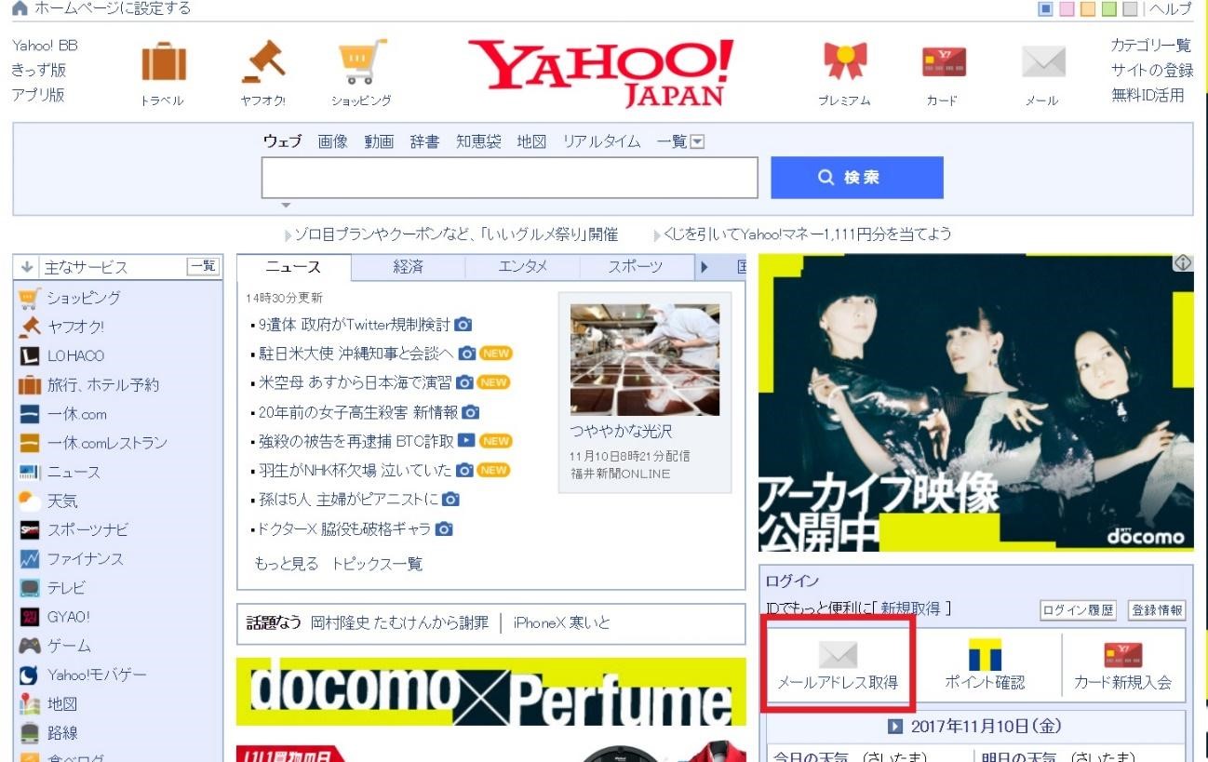
Task: Open headline 9遺体 政府がTwitter規制検討
Action: pos(354,325)
